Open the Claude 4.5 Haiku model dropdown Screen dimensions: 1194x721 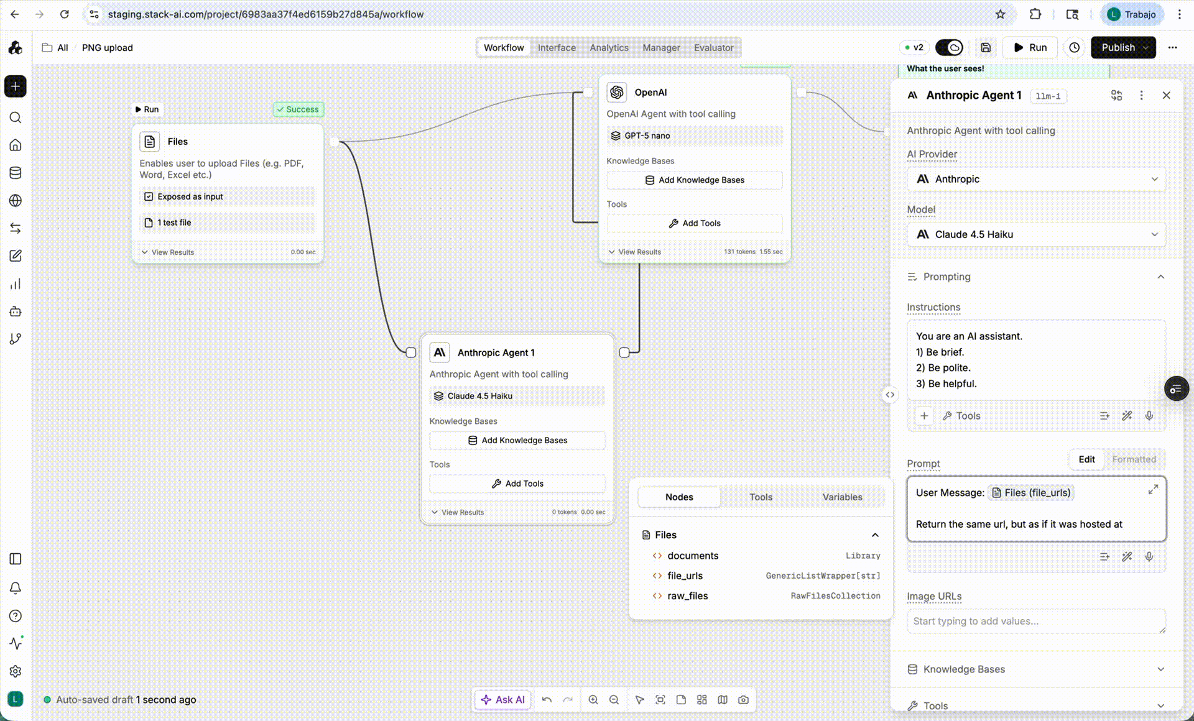coord(1036,234)
